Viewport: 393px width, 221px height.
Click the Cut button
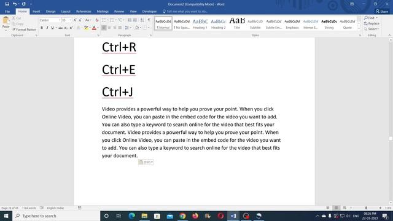point(17,18)
